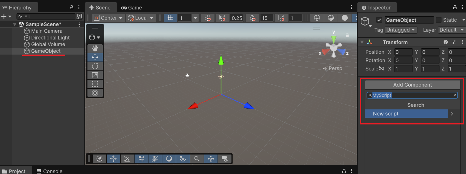Select the Hand view tool
The height and width of the screenshot is (174, 466).
tap(95, 48)
